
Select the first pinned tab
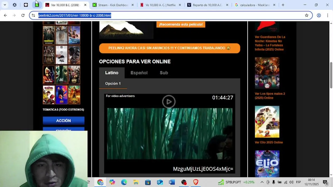pos(15,5)
